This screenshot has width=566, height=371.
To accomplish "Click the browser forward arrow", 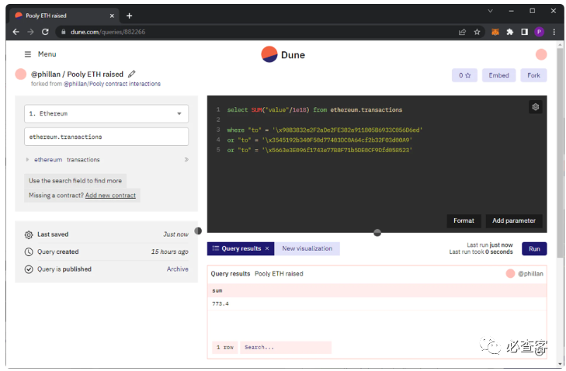I will tap(31, 32).
